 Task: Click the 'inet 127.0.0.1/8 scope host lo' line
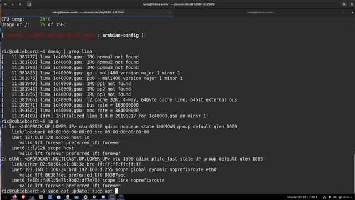tap(50, 137)
